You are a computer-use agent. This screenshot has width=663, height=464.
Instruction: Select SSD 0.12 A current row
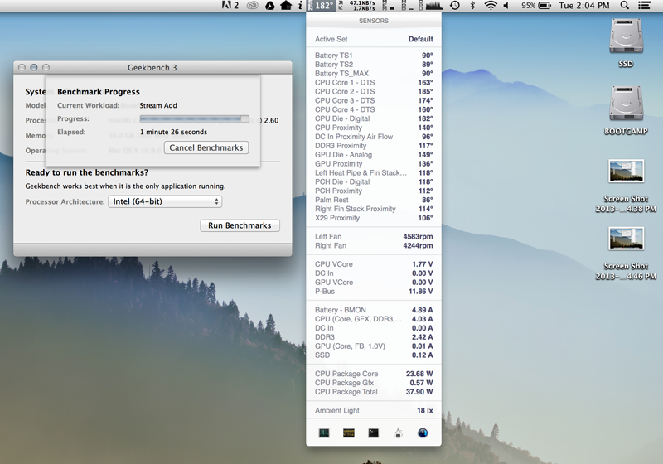[374, 355]
